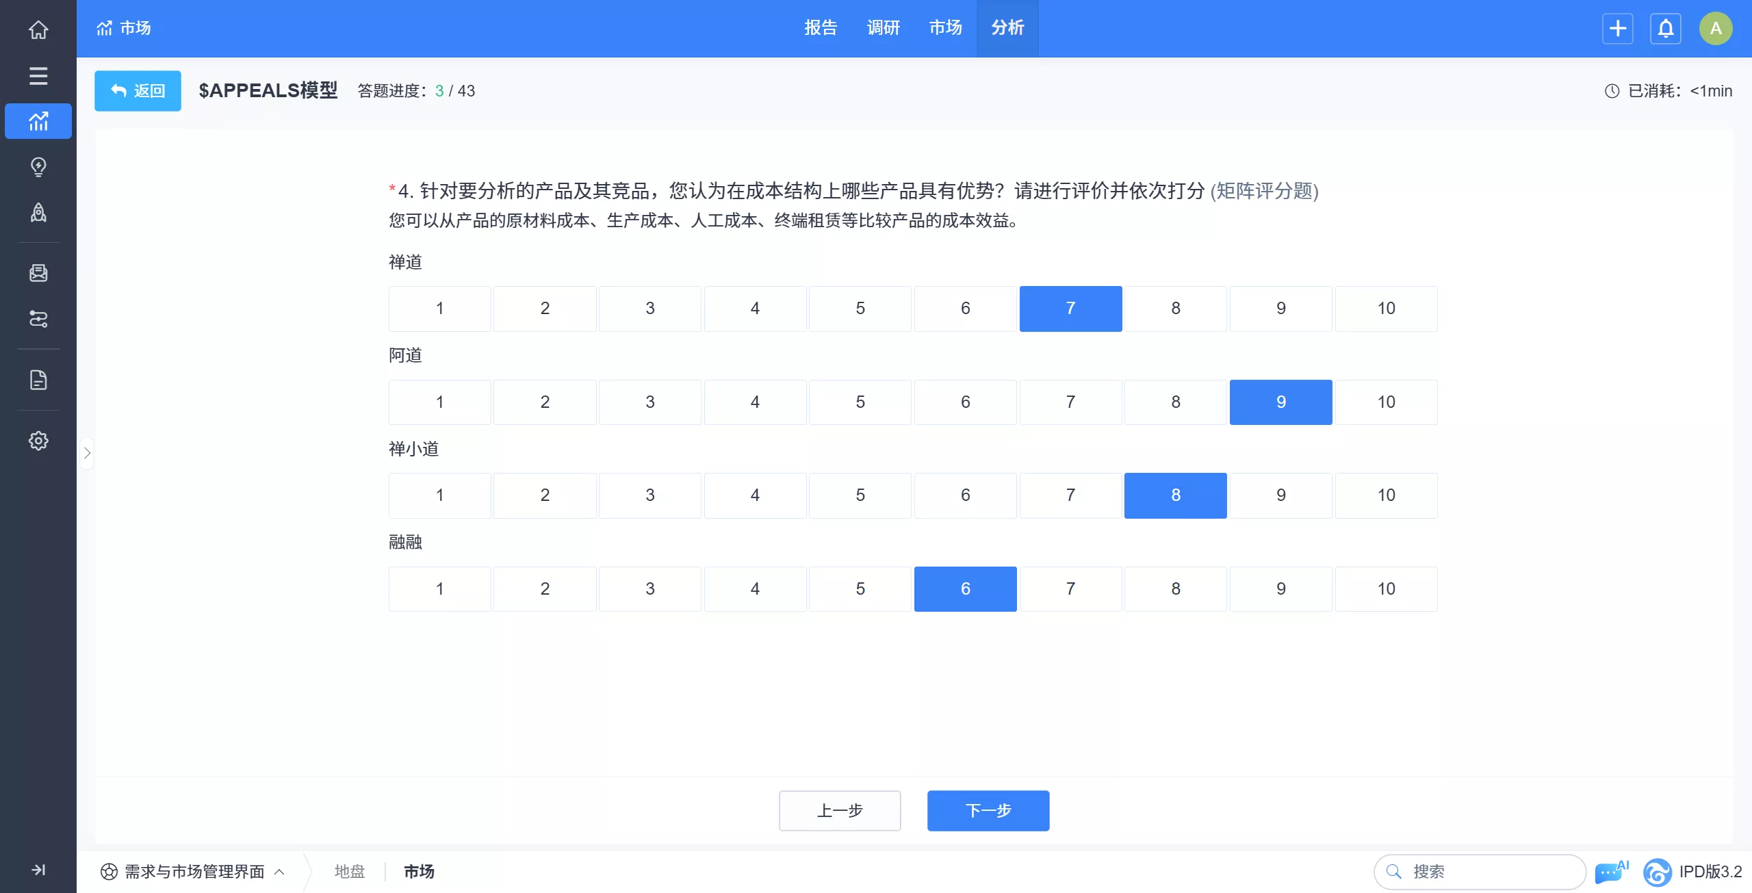
Task: Click the 已消耗 clock timer icon
Action: (1612, 91)
